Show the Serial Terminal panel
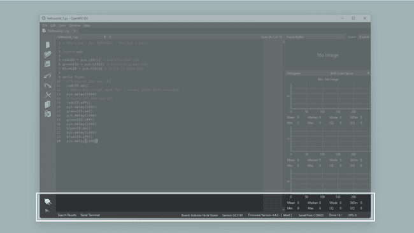 90,215
